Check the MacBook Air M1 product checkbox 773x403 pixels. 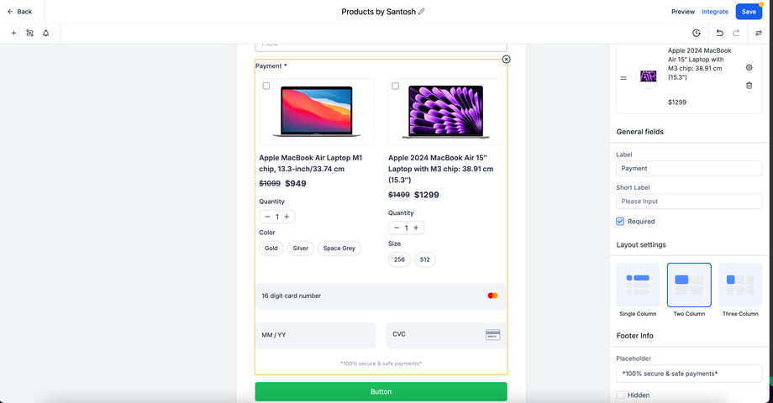pyautogui.click(x=266, y=86)
